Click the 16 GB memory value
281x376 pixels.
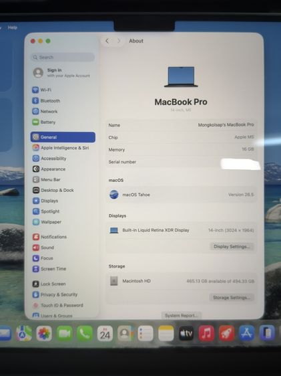click(248, 149)
